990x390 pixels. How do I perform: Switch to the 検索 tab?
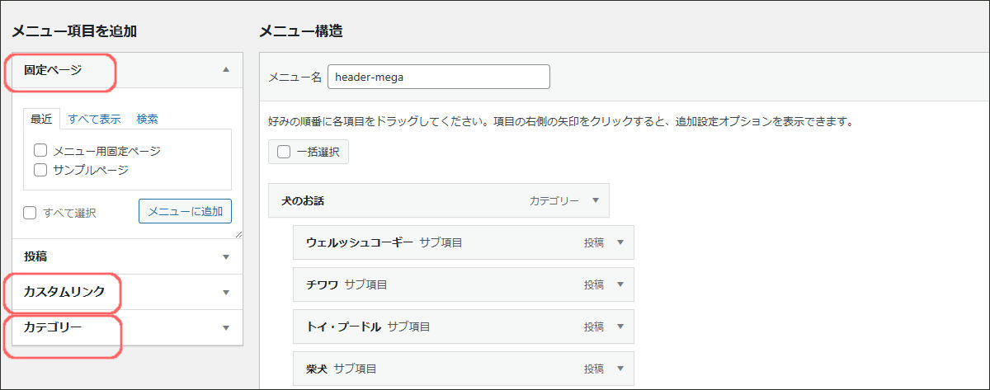[x=148, y=119]
